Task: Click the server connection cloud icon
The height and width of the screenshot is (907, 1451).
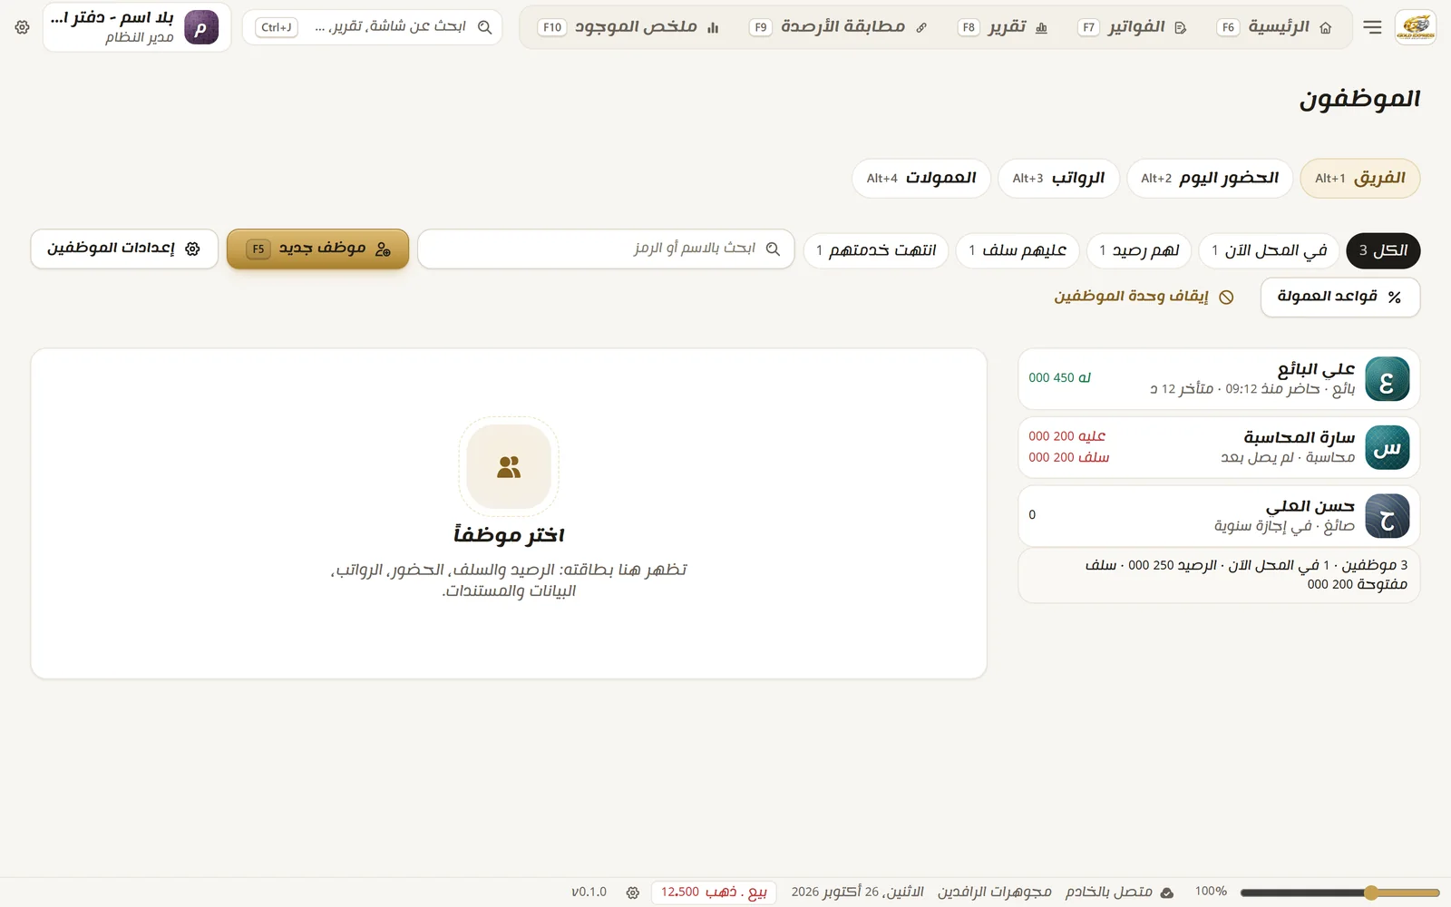Action: (1167, 892)
